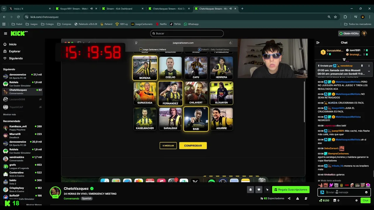Open the Lautaro0098 offline channel

pyautogui.click(x=22, y=99)
